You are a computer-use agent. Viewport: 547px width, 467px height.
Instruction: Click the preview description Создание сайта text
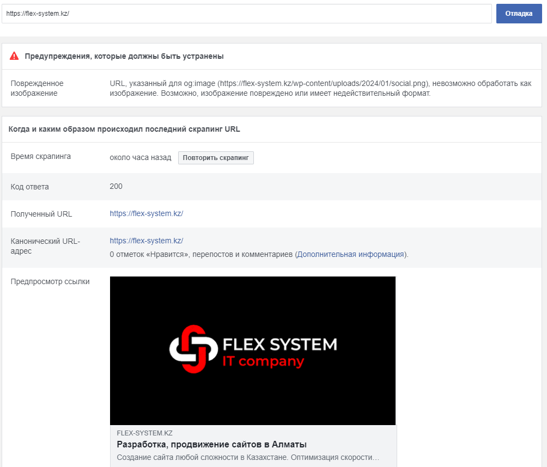248,457
